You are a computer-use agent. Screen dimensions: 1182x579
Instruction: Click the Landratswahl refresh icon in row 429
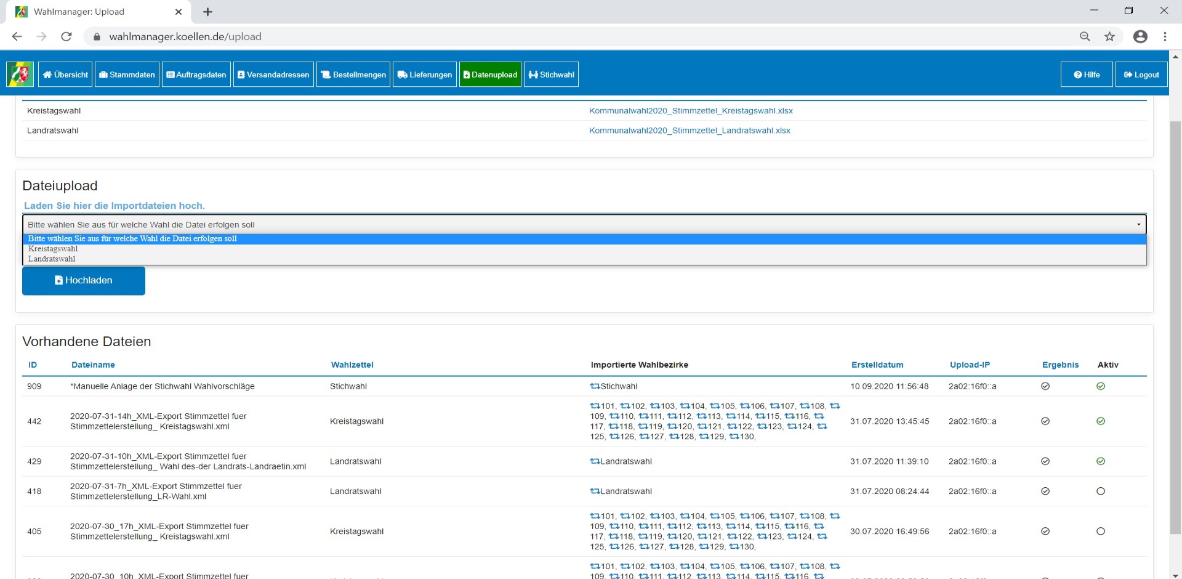click(595, 461)
